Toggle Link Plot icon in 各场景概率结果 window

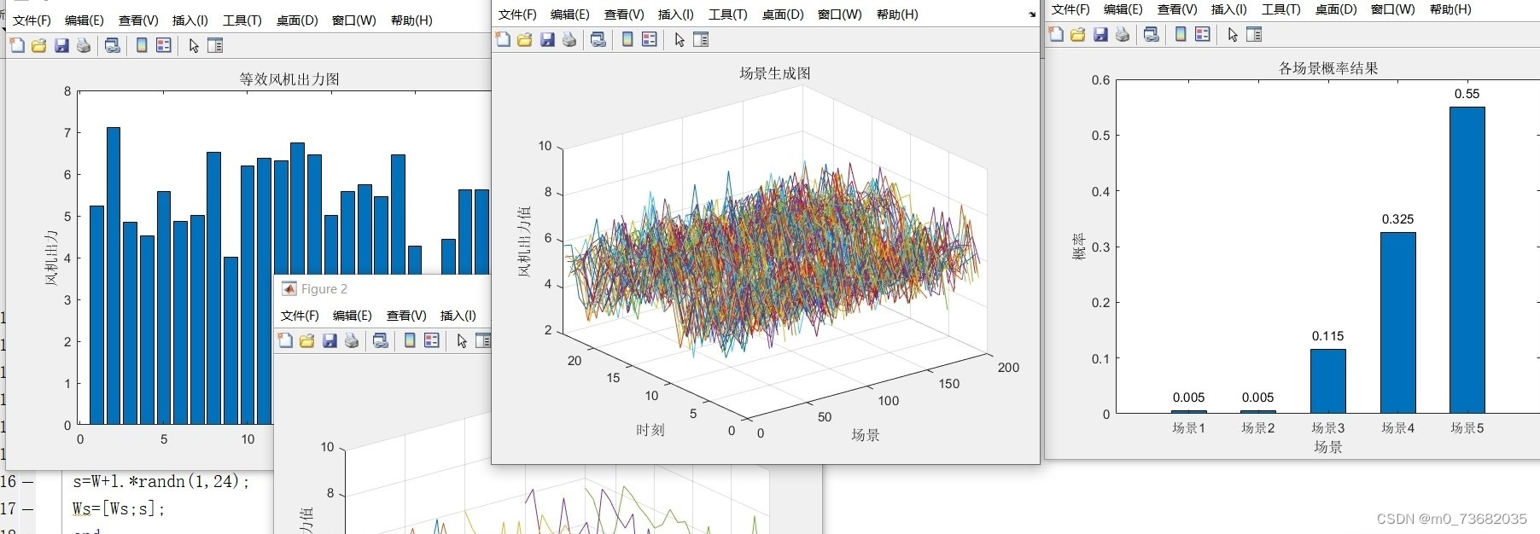tap(1152, 34)
